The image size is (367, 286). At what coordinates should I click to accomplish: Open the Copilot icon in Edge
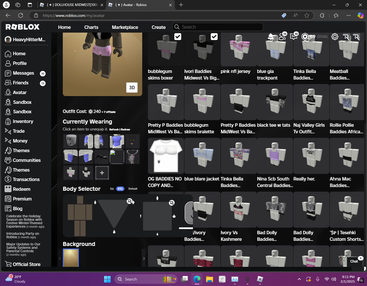[360, 15]
